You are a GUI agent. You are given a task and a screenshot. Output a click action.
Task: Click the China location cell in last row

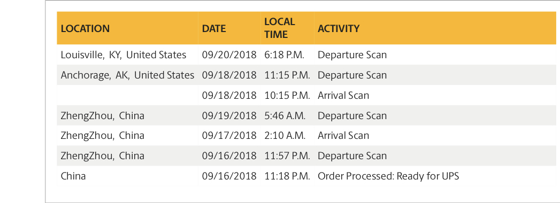tap(127, 176)
